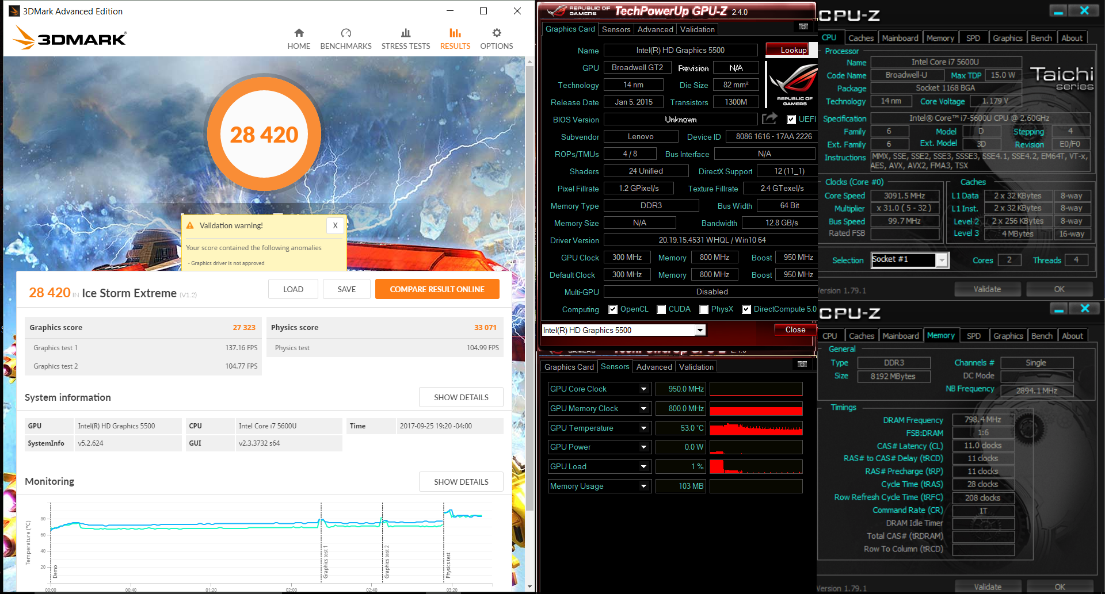Click the 3DMark title bar app icon

[x=14, y=11]
